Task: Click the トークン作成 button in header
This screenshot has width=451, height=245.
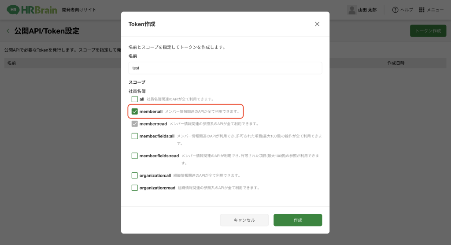Action: pyautogui.click(x=428, y=31)
